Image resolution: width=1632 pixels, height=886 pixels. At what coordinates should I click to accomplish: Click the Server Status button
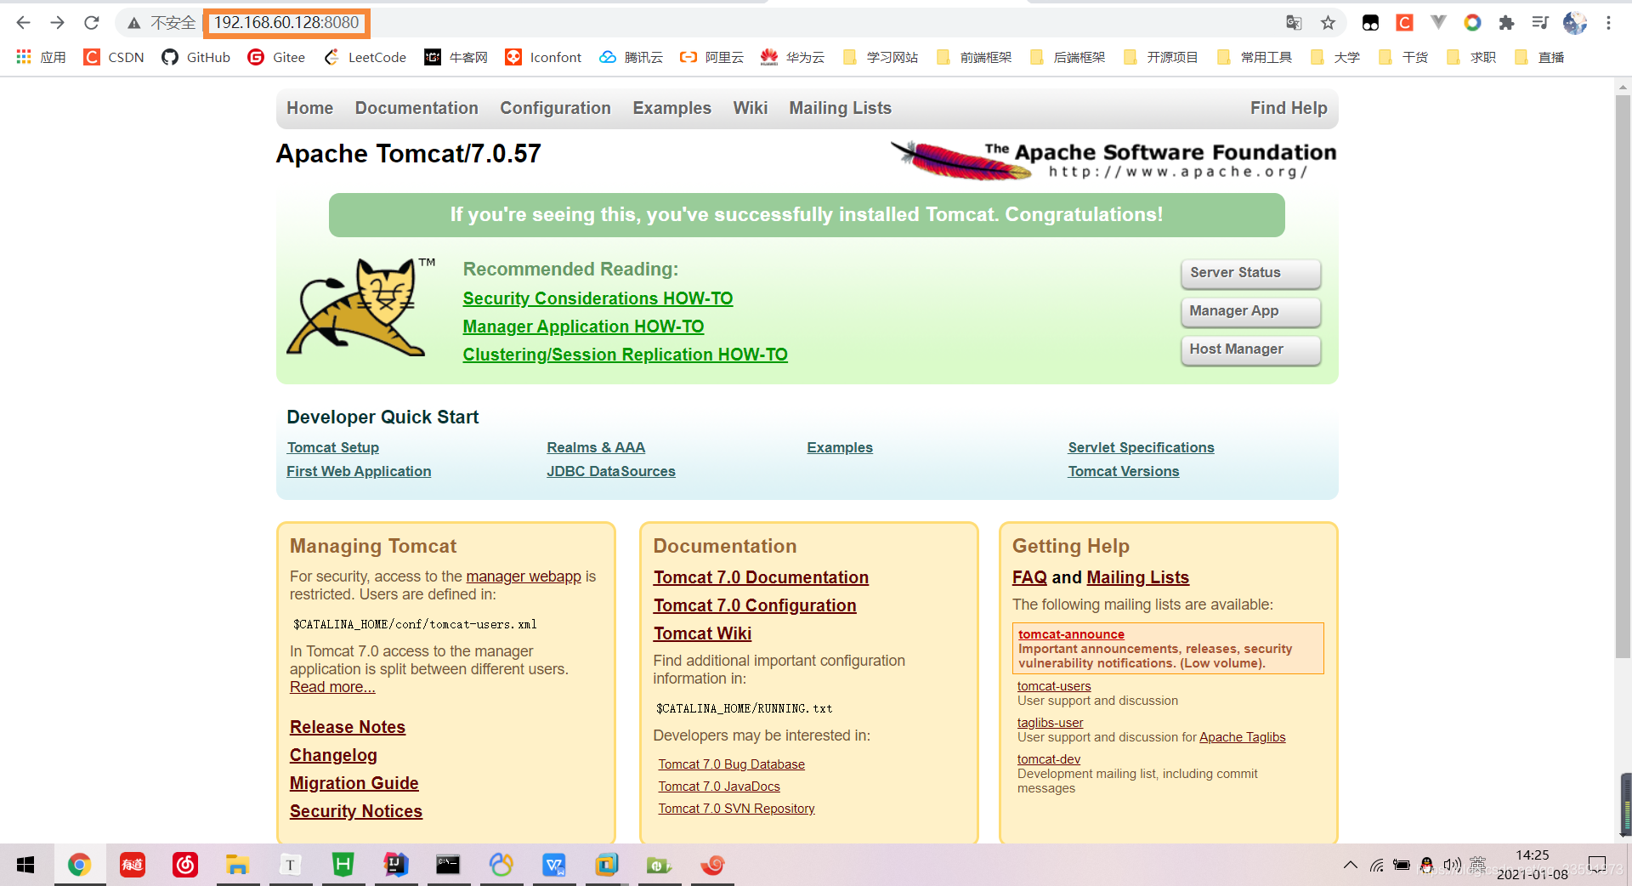pos(1250,273)
